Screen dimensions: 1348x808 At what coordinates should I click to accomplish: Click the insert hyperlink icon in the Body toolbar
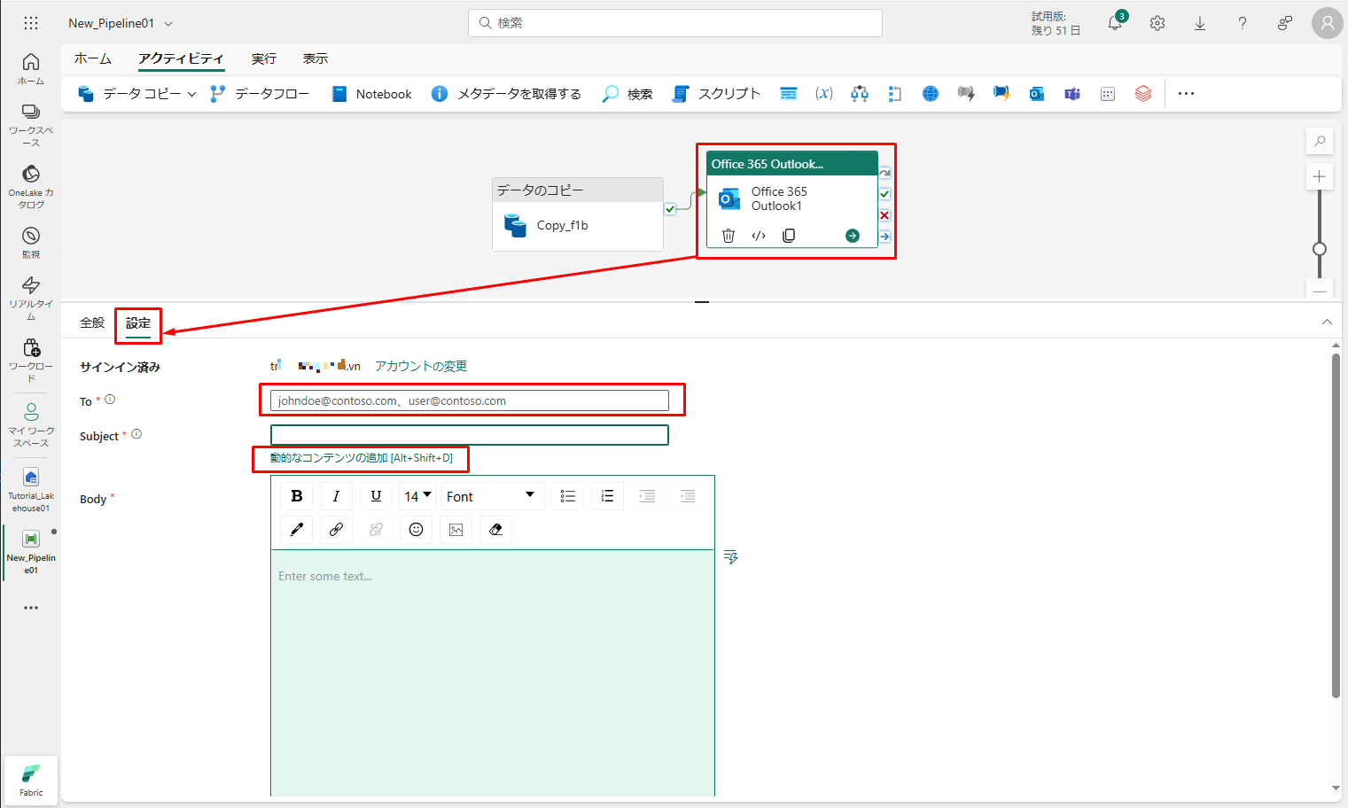[x=336, y=530]
